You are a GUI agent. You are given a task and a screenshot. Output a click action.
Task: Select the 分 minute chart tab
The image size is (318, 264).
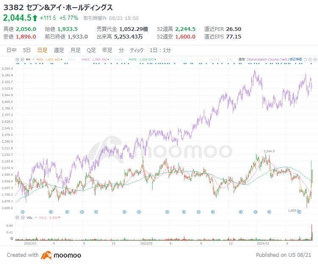click(x=121, y=50)
